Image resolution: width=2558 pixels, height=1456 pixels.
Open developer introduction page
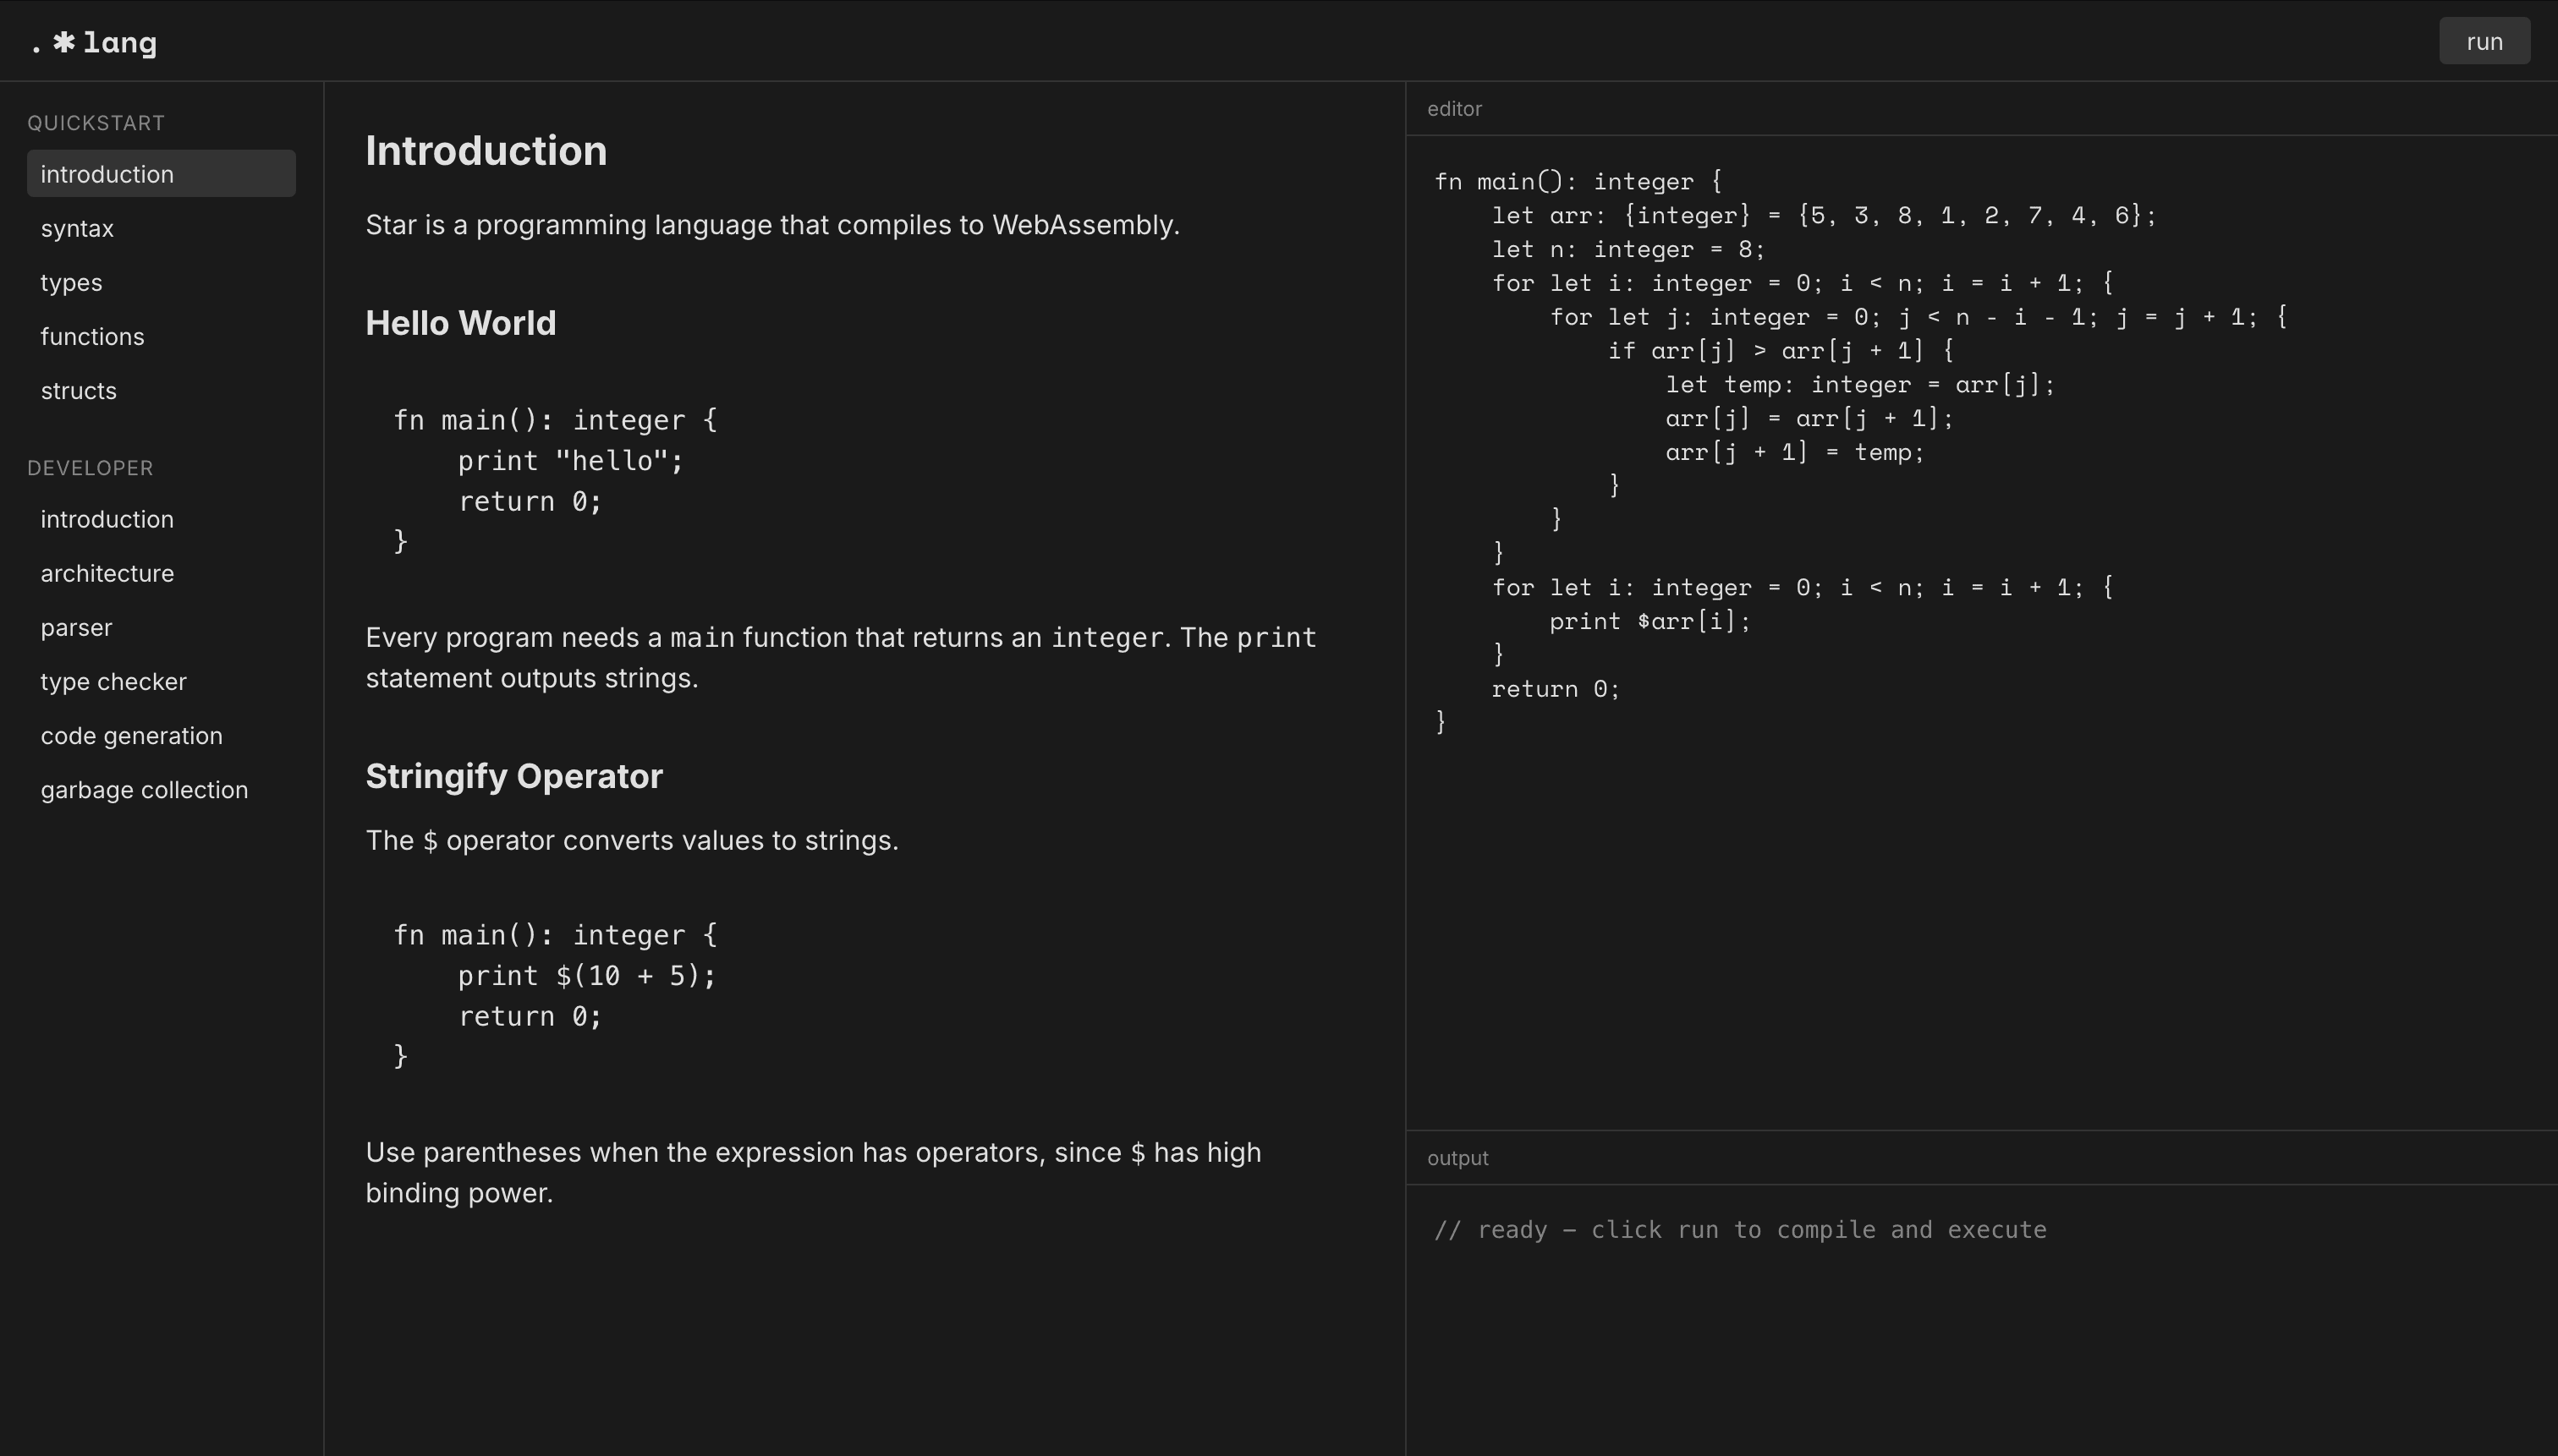point(107,519)
